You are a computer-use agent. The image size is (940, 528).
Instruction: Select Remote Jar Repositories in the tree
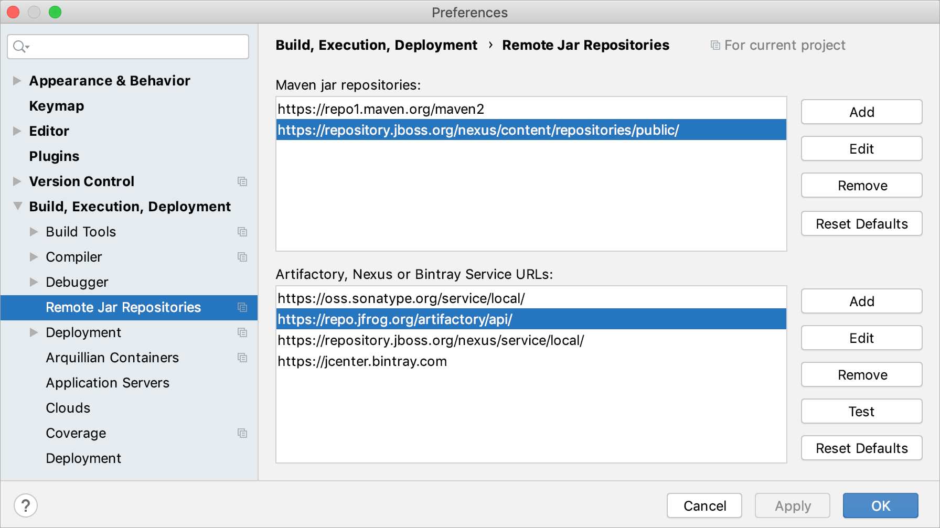(x=129, y=307)
